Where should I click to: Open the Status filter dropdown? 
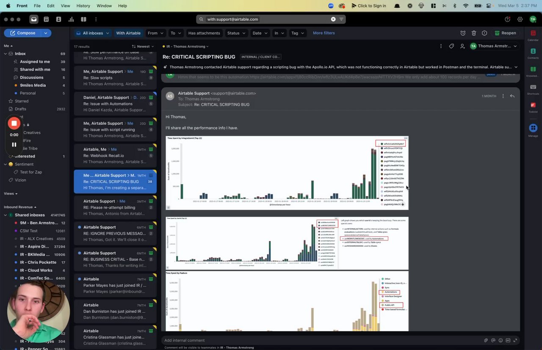pyautogui.click(x=236, y=33)
